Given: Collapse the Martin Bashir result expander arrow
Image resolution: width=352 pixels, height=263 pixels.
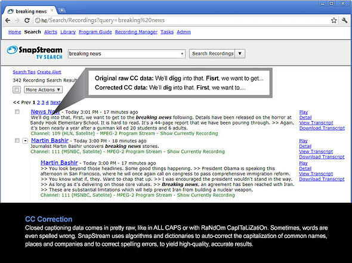Looking at the screenshot, I should 25,141.
